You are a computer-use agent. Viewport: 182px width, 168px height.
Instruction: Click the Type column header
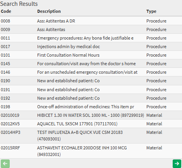click(151, 11)
